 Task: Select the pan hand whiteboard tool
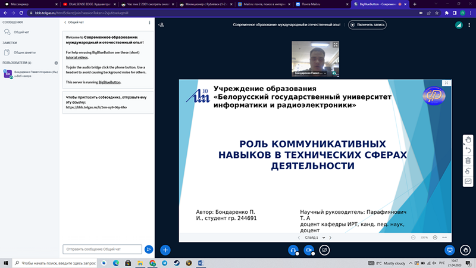468,140
